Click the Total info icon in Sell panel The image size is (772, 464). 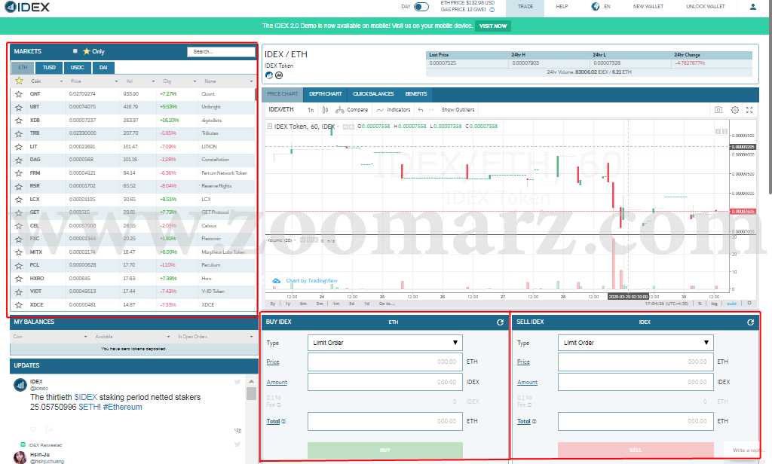[535, 422]
